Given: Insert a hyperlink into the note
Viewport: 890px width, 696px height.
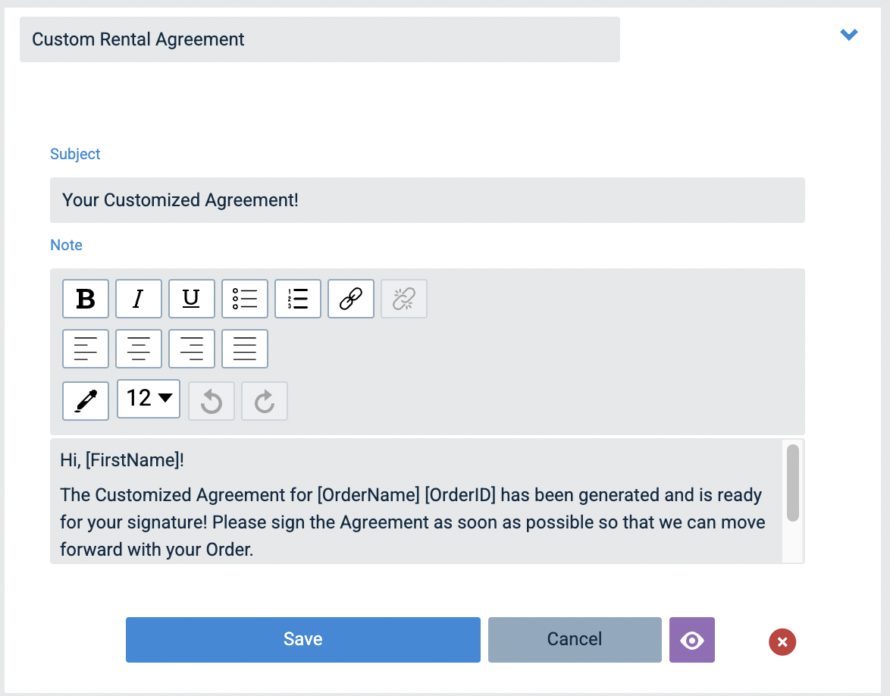Looking at the screenshot, I should pos(351,299).
